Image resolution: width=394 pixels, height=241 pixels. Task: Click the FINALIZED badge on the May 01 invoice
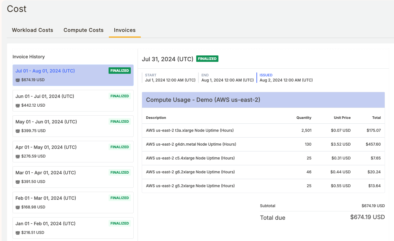120,121
